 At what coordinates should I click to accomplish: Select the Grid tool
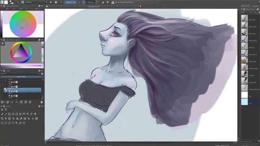click(x=37, y=118)
